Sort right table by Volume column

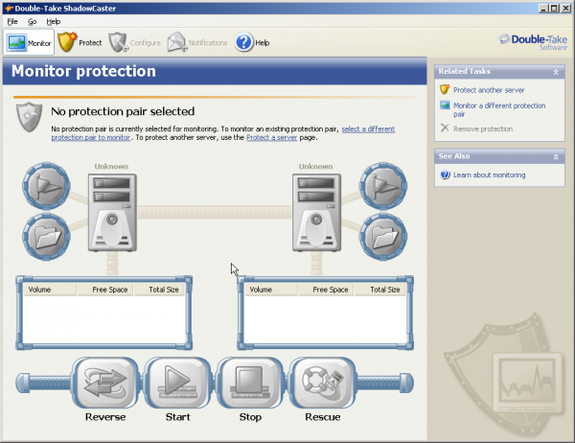[271, 290]
